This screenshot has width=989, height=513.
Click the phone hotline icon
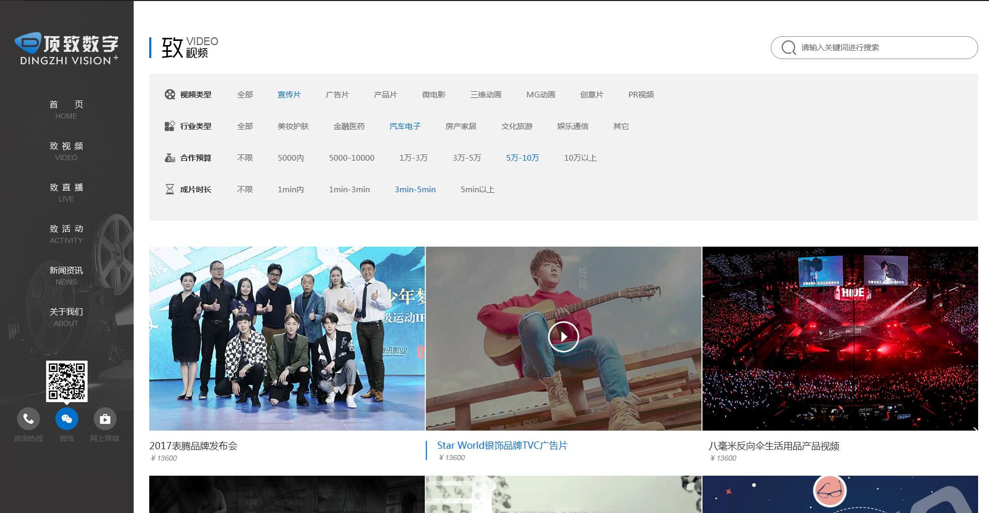tap(29, 419)
